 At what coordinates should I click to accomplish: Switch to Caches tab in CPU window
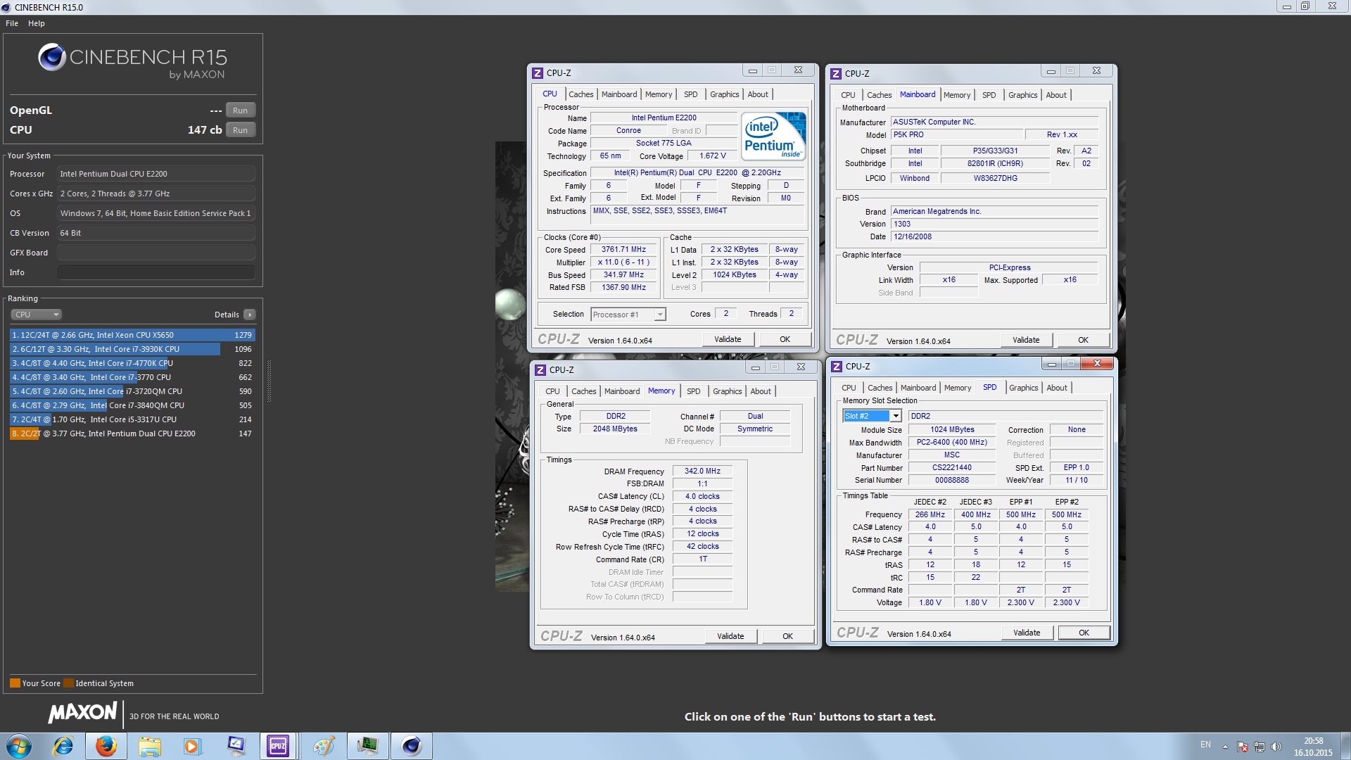[x=581, y=94]
